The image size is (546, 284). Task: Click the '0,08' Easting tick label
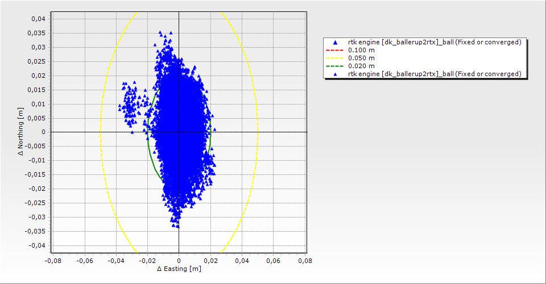click(x=305, y=261)
